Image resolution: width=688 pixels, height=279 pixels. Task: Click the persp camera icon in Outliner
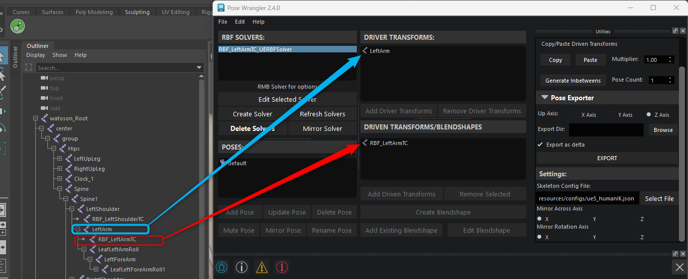pyautogui.click(x=44, y=78)
